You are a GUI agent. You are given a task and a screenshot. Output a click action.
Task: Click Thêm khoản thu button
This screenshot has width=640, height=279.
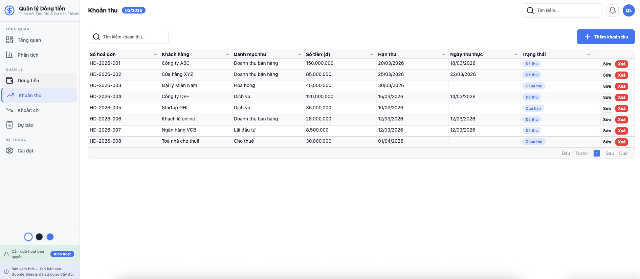[x=605, y=37]
